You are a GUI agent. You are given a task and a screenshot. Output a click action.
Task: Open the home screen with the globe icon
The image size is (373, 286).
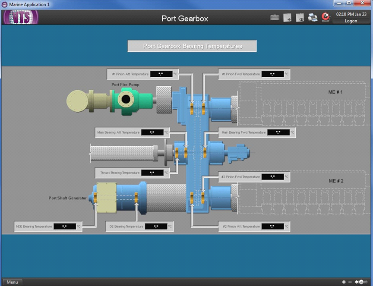tap(361, 282)
